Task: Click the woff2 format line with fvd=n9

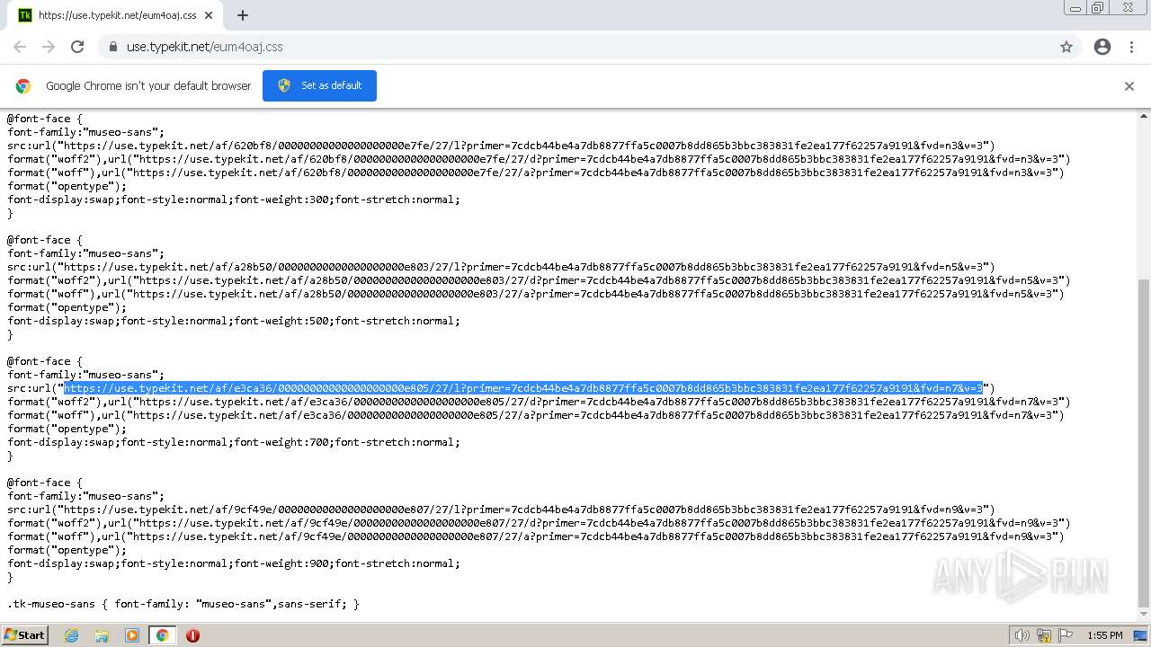Action: tap(539, 523)
